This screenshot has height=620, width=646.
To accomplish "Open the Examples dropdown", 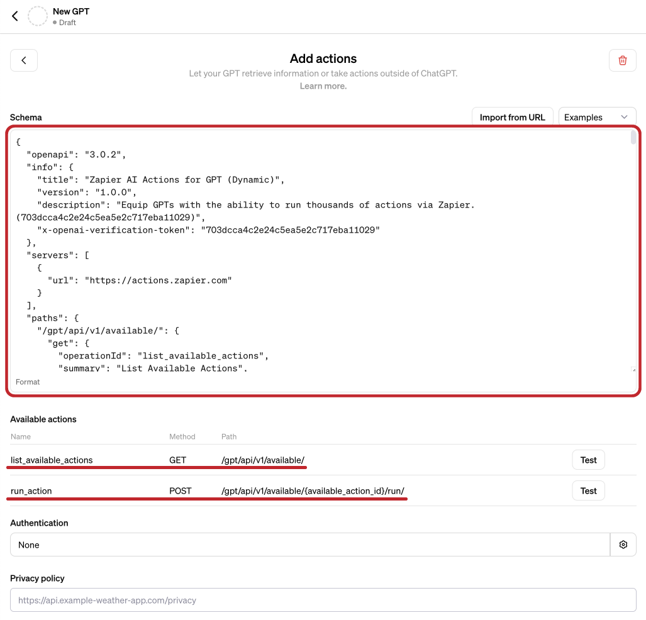I will 597,118.
